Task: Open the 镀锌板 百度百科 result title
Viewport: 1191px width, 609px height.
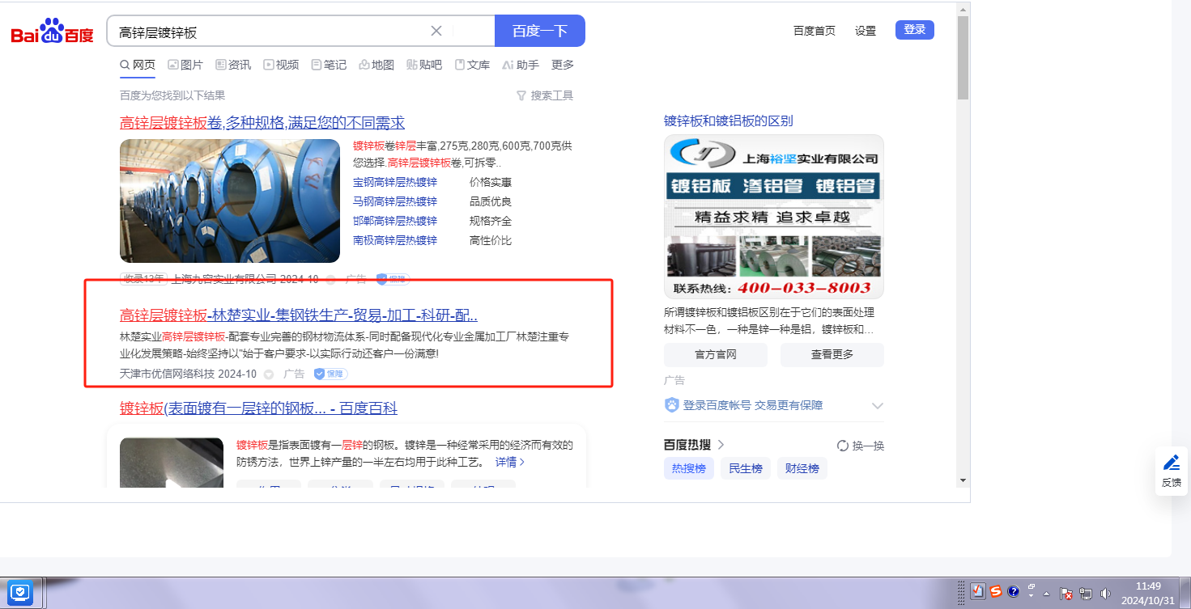Action: (x=258, y=408)
